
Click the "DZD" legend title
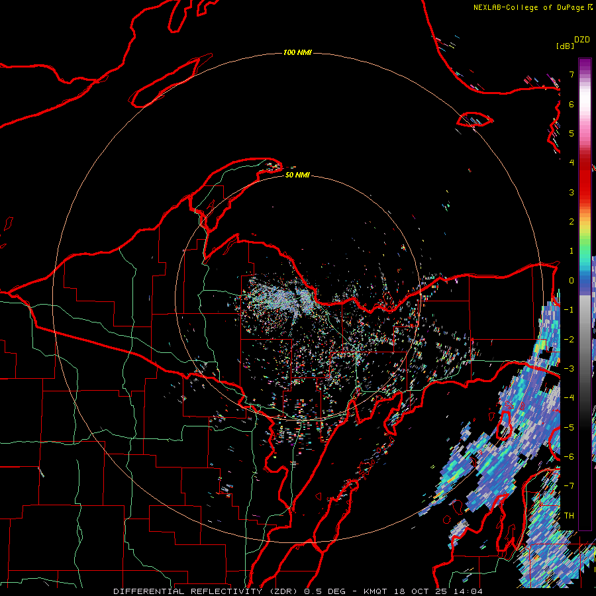(582, 40)
